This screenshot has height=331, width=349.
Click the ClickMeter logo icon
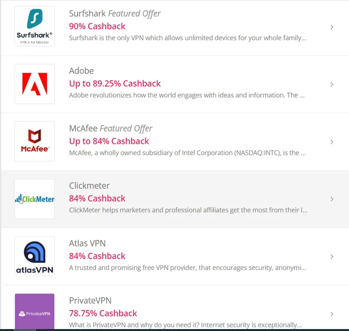[x=34, y=199]
